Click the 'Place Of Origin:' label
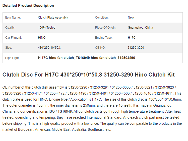Viewport: 188px width, 141px height. point(106,28)
